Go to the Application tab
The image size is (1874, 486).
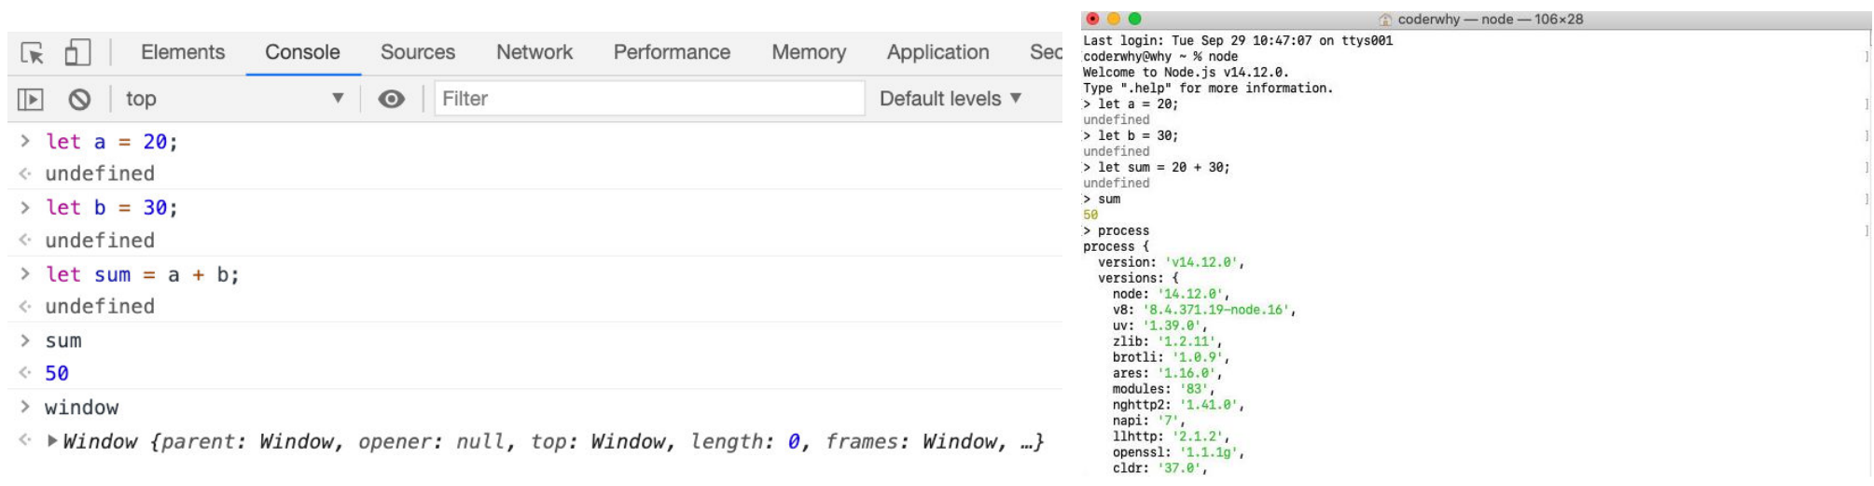tap(937, 52)
